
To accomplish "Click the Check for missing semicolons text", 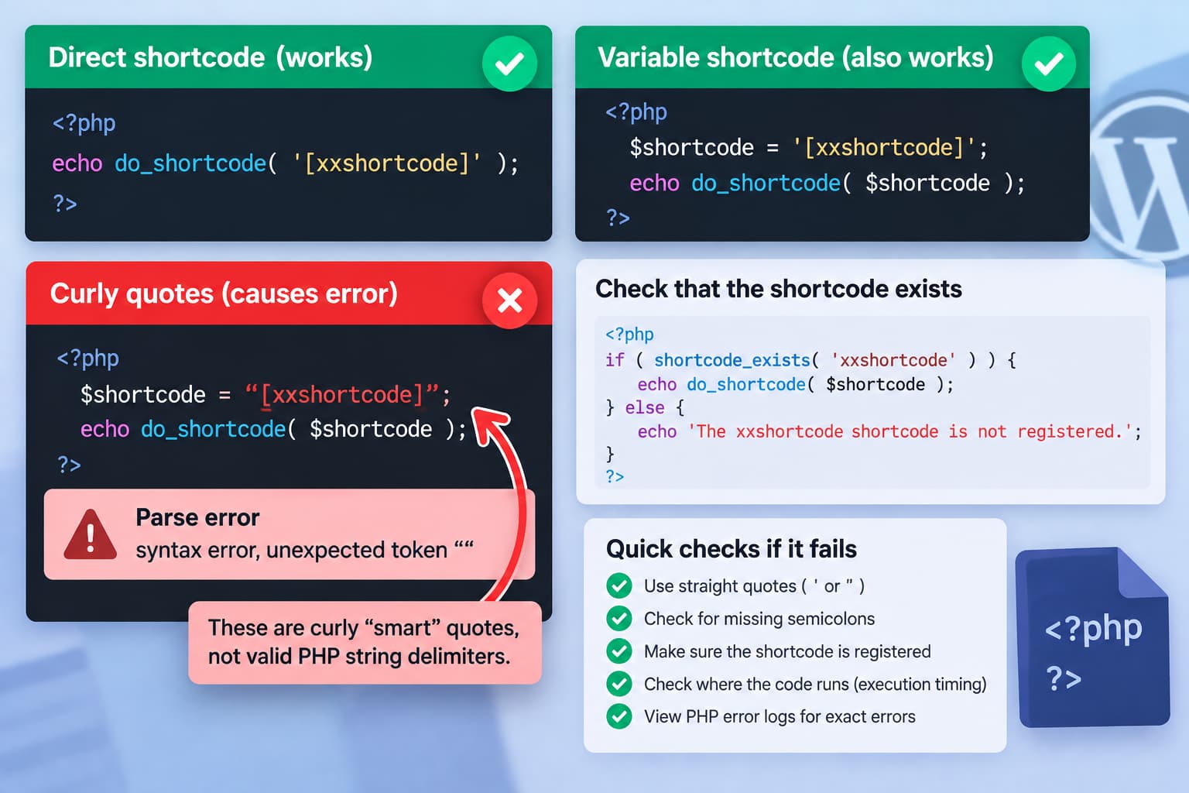I will coord(759,619).
